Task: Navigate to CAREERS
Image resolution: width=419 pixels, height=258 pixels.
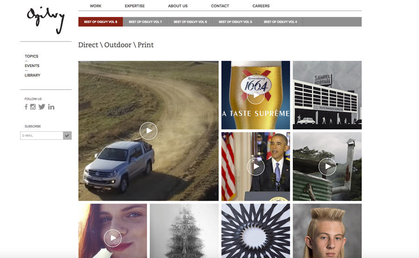Action: tap(261, 6)
